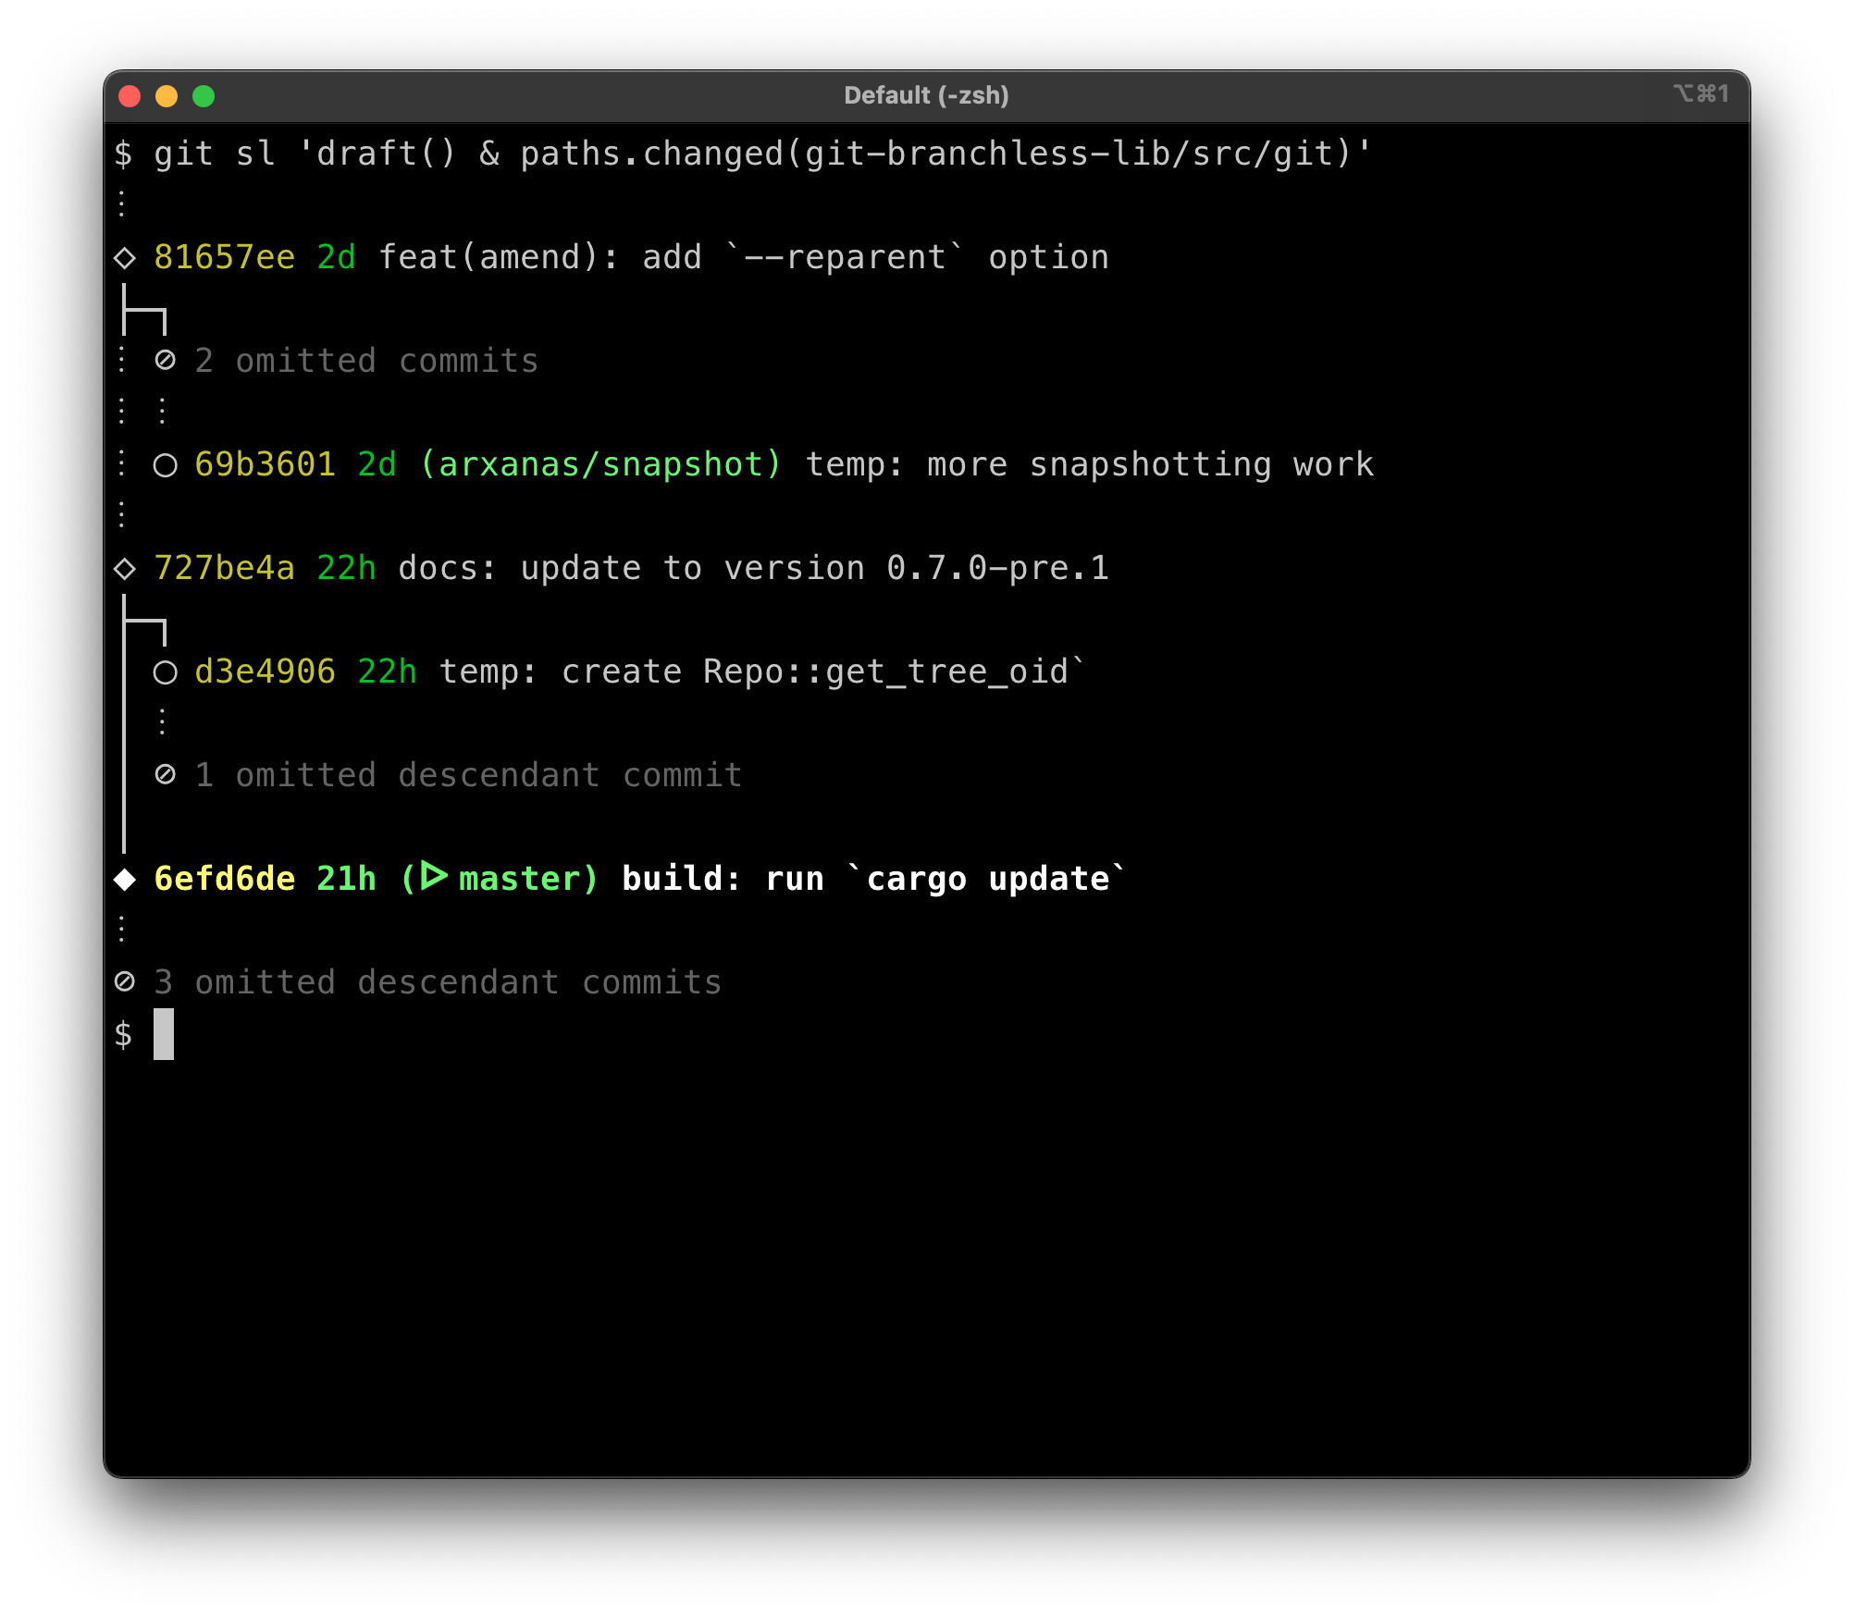Image resolution: width=1854 pixels, height=1615 pixels.
Task: Click the 2 omitted commits text
Action: (x=366, y=361)
